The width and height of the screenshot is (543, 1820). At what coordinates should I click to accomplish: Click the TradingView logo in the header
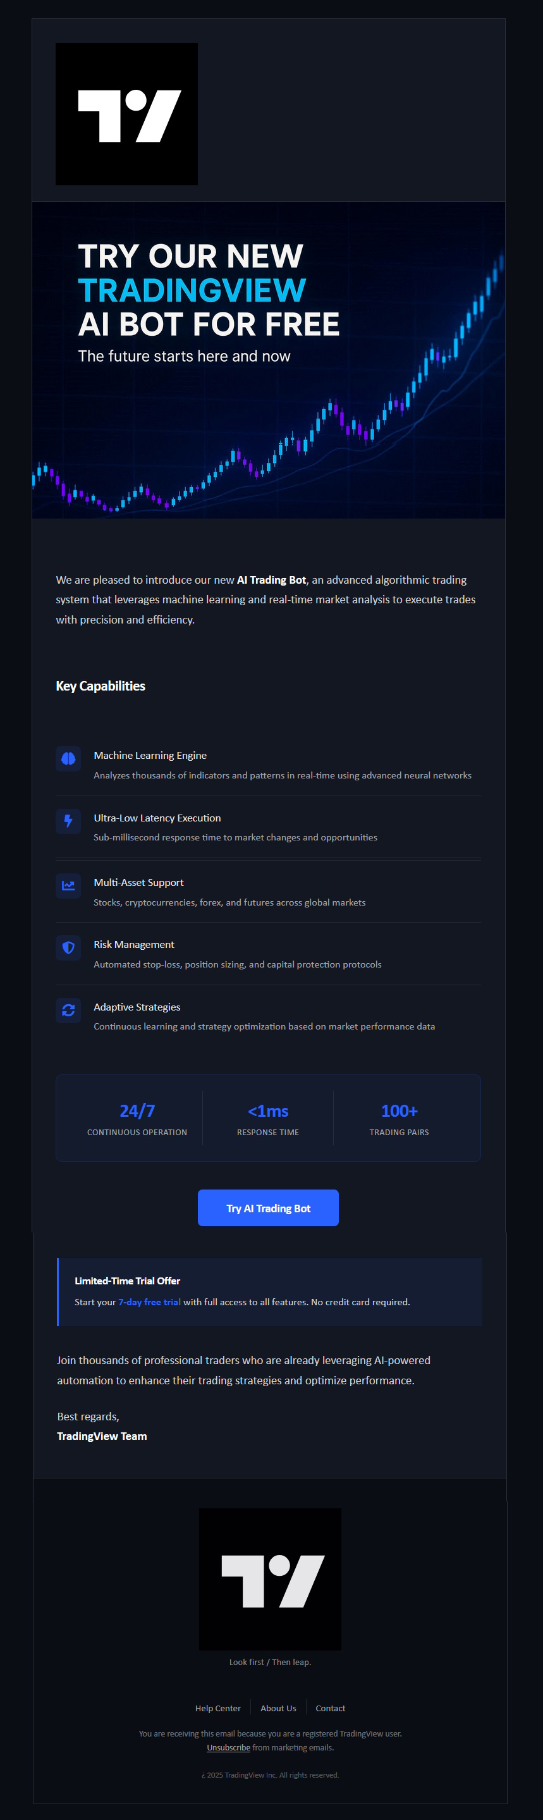[126, 114]
